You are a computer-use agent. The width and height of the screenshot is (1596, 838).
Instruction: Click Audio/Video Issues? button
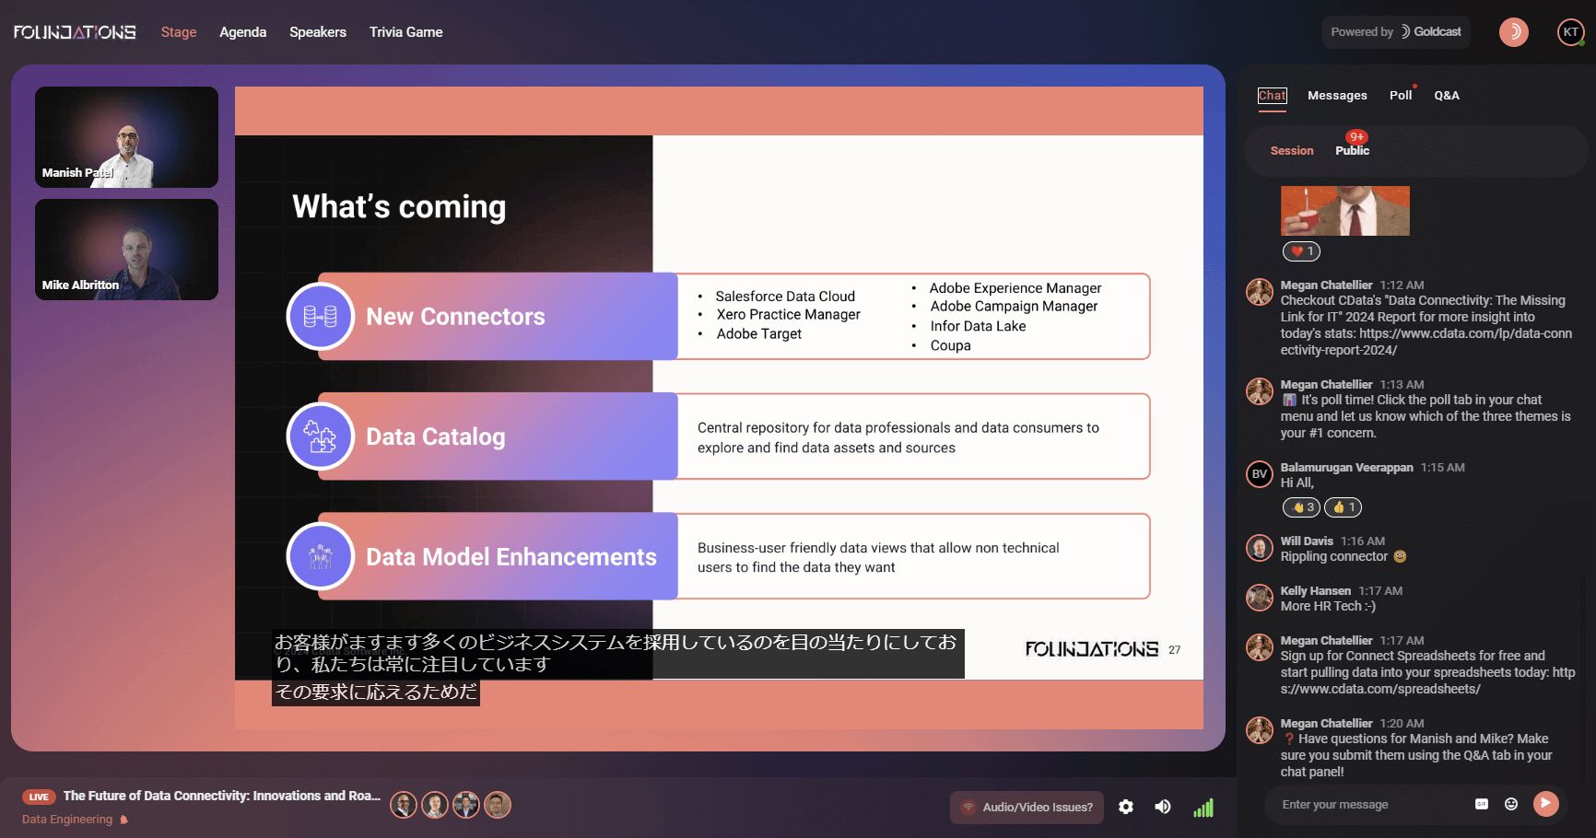[1027, 808]
